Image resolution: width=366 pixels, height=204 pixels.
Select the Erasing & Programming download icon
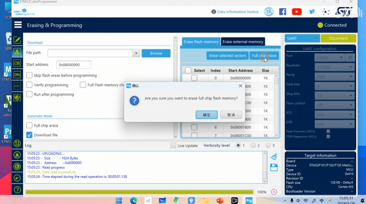tap(17, 52)
